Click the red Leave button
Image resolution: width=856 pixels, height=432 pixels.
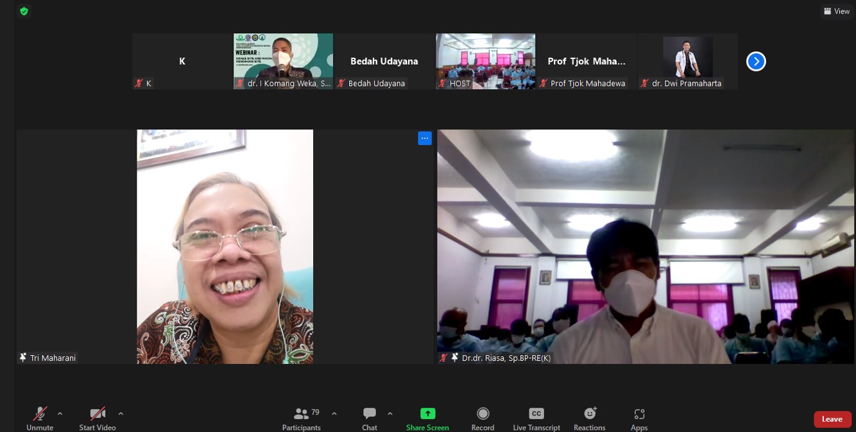pos(832,419)
